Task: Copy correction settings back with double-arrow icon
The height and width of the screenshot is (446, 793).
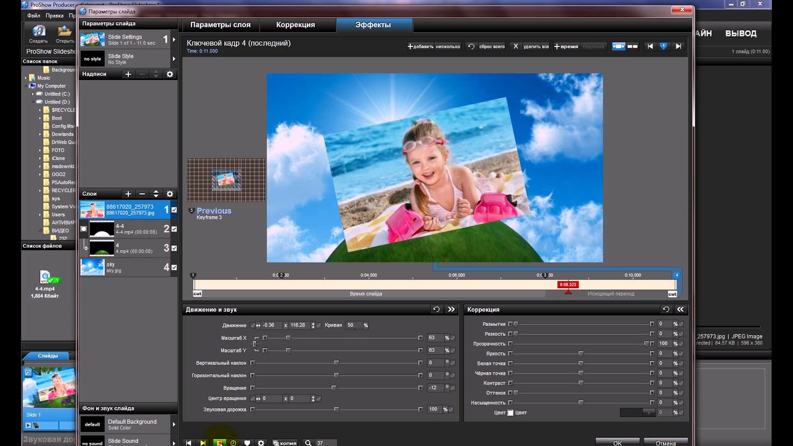Action: click(x=680, y=309)
